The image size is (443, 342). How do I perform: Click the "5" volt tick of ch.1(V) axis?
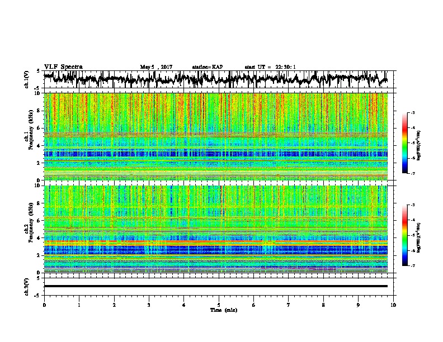pos(39,71)
